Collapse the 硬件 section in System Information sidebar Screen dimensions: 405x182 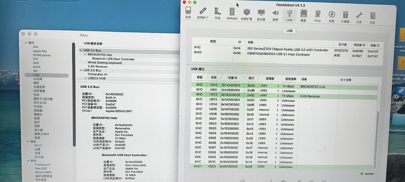click(26, 43)
